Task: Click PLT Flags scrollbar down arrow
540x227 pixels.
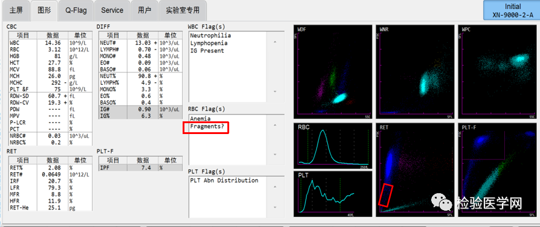Action: [275, 208]
